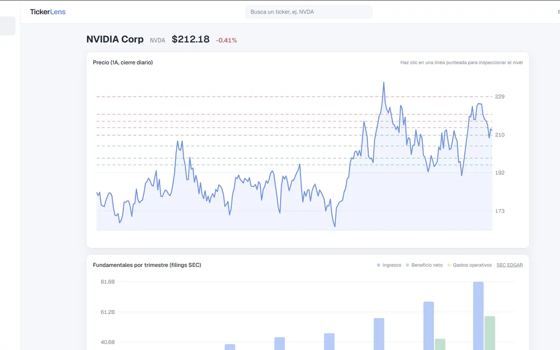Click the NVDA ticker symbol label
Screen dimensions: 560x350
tap(157, 41)
